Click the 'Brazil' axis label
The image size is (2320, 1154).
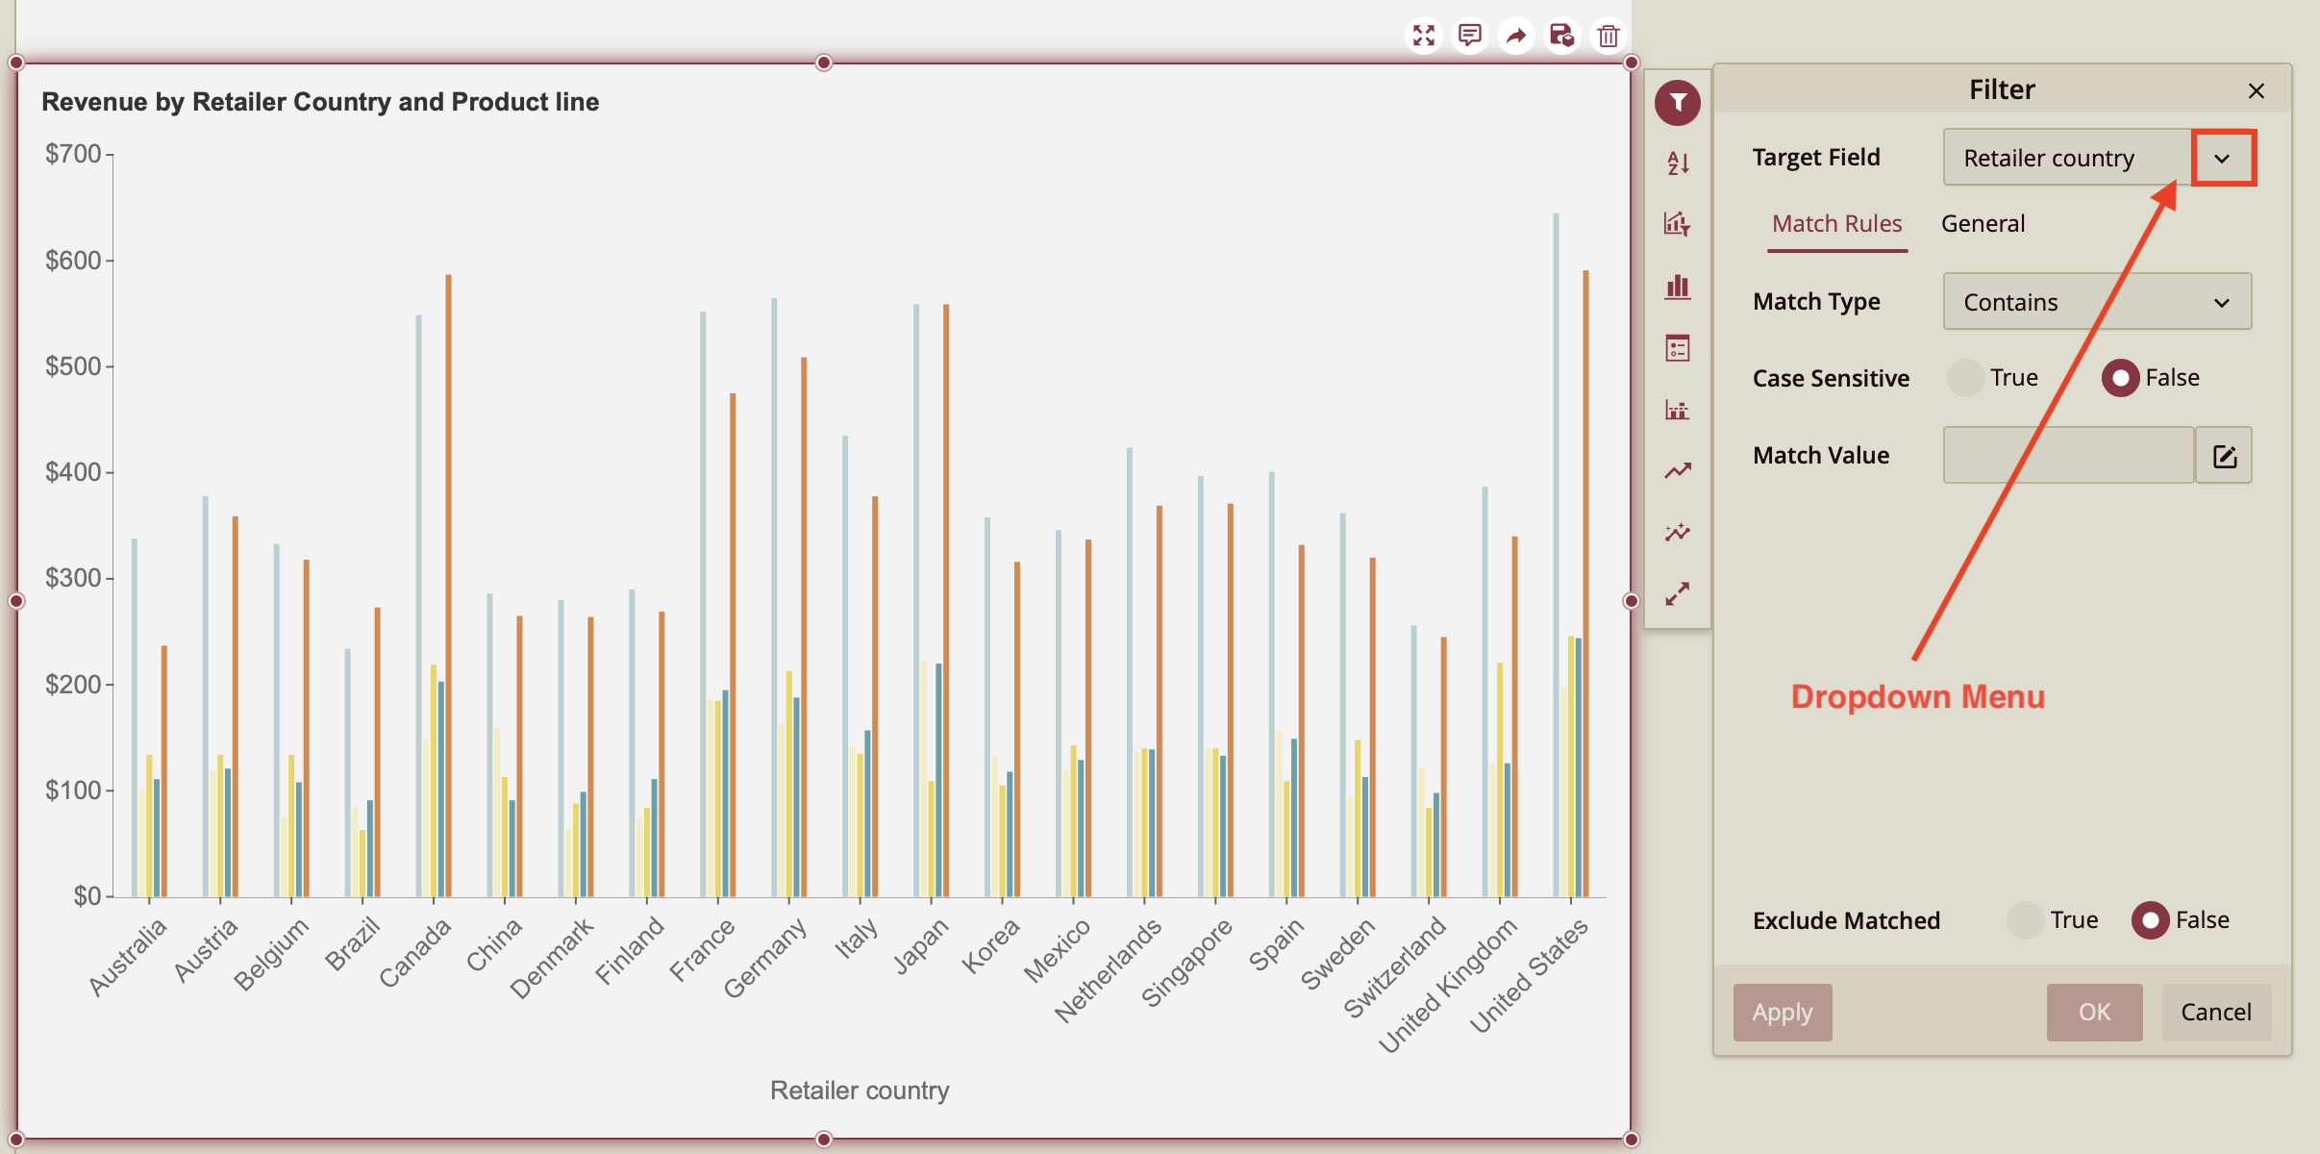tap(352, 944)
